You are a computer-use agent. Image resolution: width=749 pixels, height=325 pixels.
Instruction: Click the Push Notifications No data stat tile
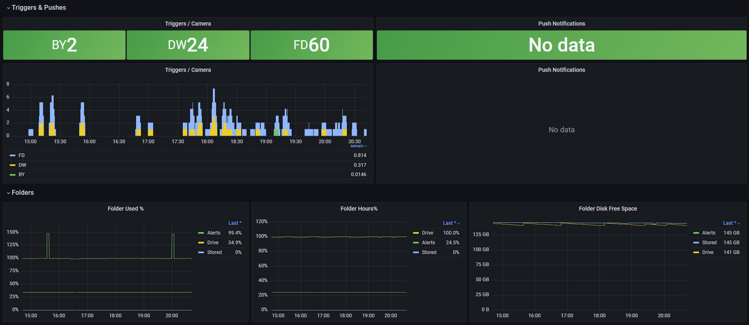tap(562, 45)
